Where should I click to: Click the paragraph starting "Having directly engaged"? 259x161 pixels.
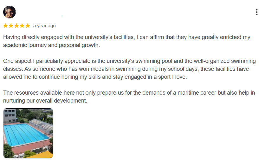127,41
